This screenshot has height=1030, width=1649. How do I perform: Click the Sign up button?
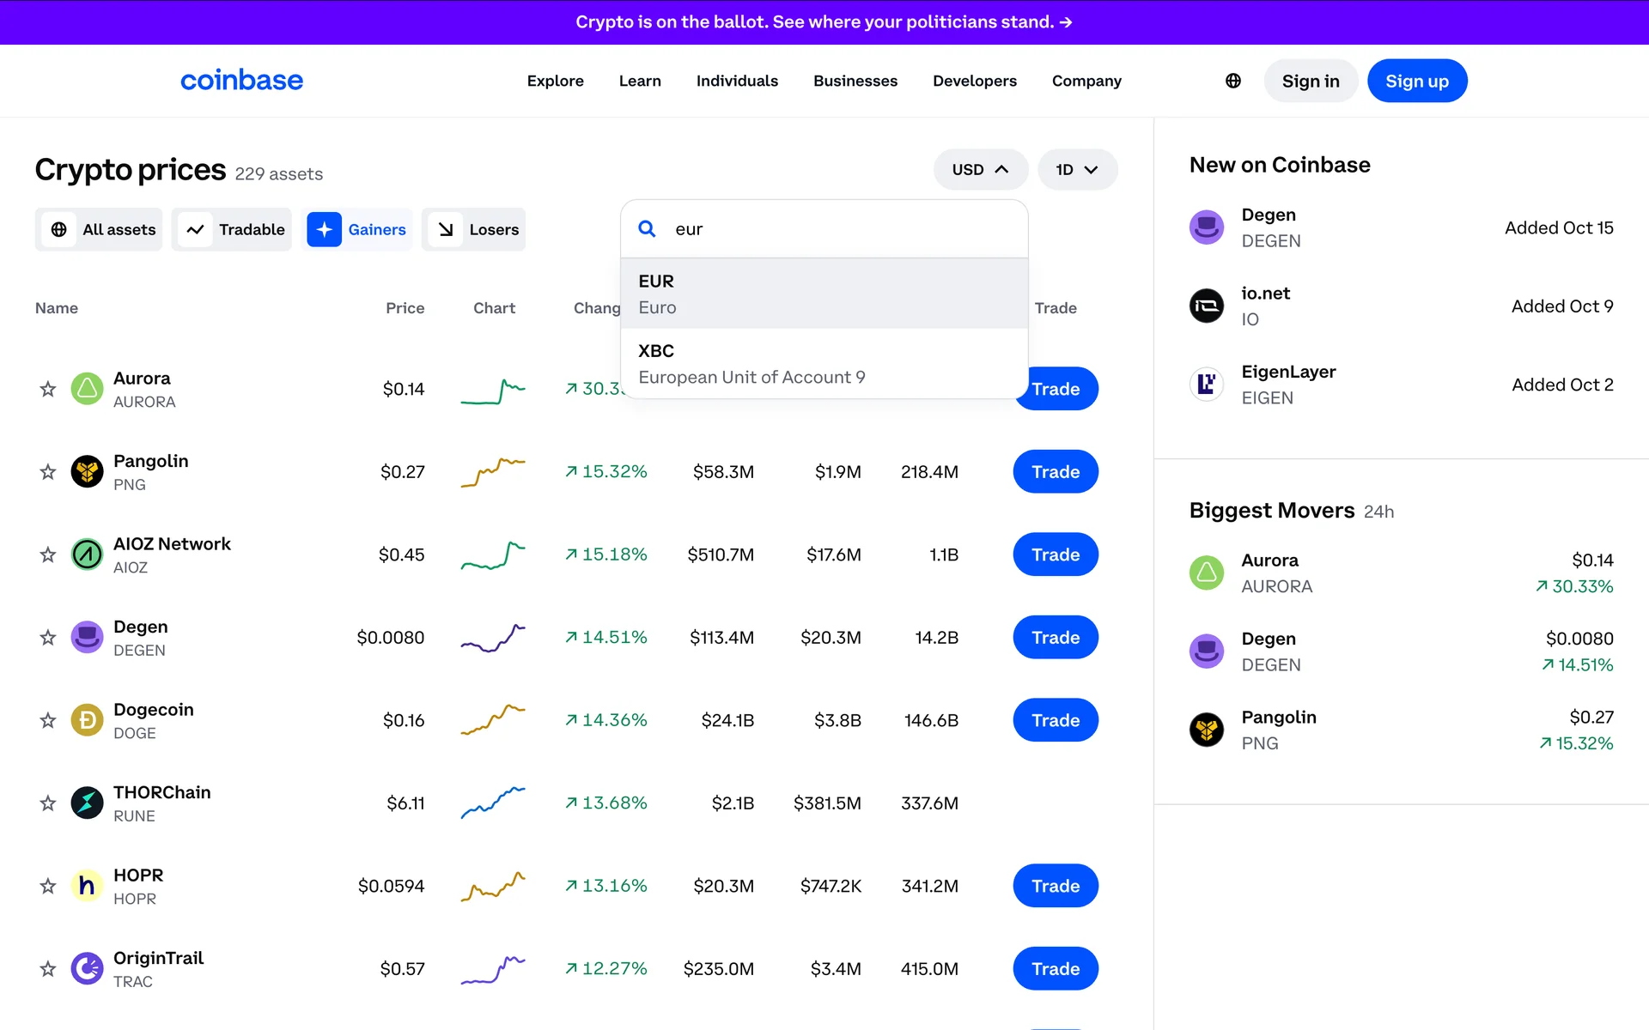(1416, 81)
